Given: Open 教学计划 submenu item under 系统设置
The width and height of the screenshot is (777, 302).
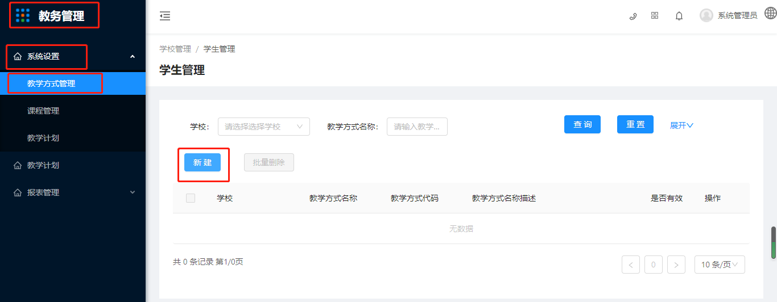Looking at the screenshot, I should [x=73, y=138].
